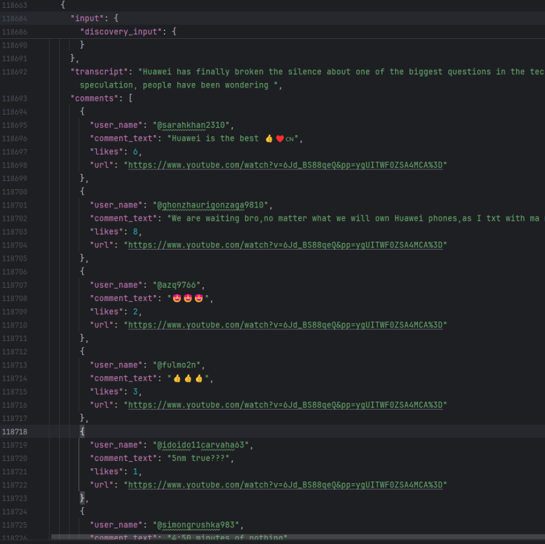Image resolution: width=545 pixels, height=544 pixels.
Task: Click the "url" key on line 118722
Action: (101, 485)
